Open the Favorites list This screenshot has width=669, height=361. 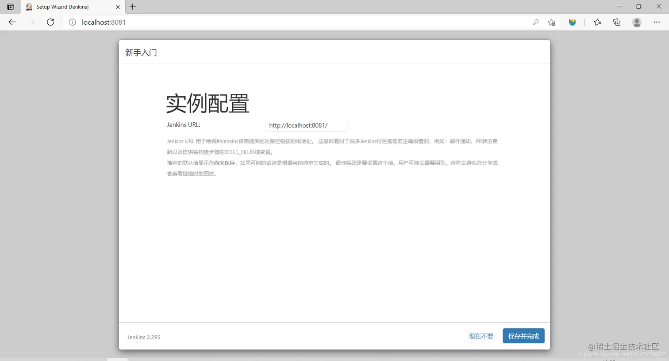tap(597, 22)
